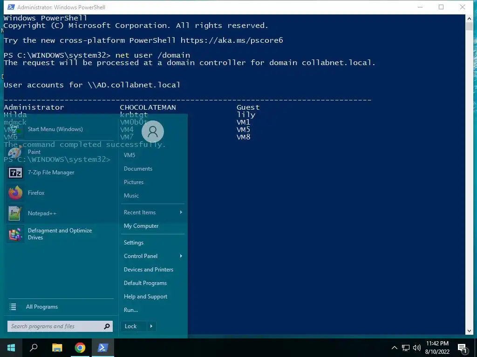Open power options arrow beside Lock

tap(151, 326)
